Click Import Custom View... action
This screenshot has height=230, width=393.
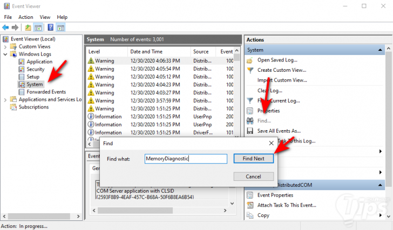tap(282, 80)
